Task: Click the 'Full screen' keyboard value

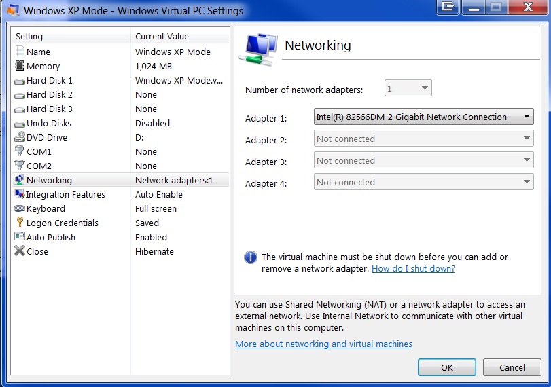Action: (156, 209)
